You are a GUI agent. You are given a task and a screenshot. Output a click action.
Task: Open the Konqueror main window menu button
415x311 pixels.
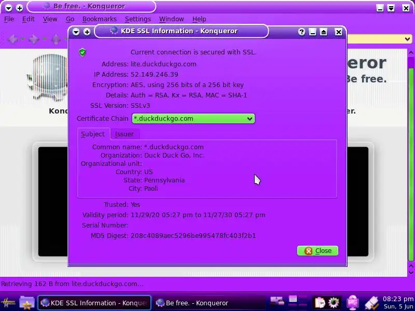pyautogui.click(x=8, y=8)
